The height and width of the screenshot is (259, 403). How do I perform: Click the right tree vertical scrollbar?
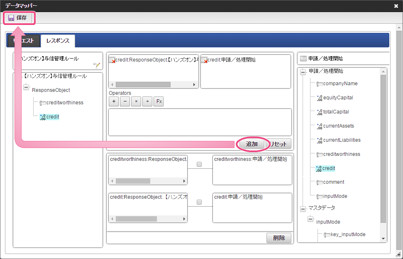click(x=383, y=149)
